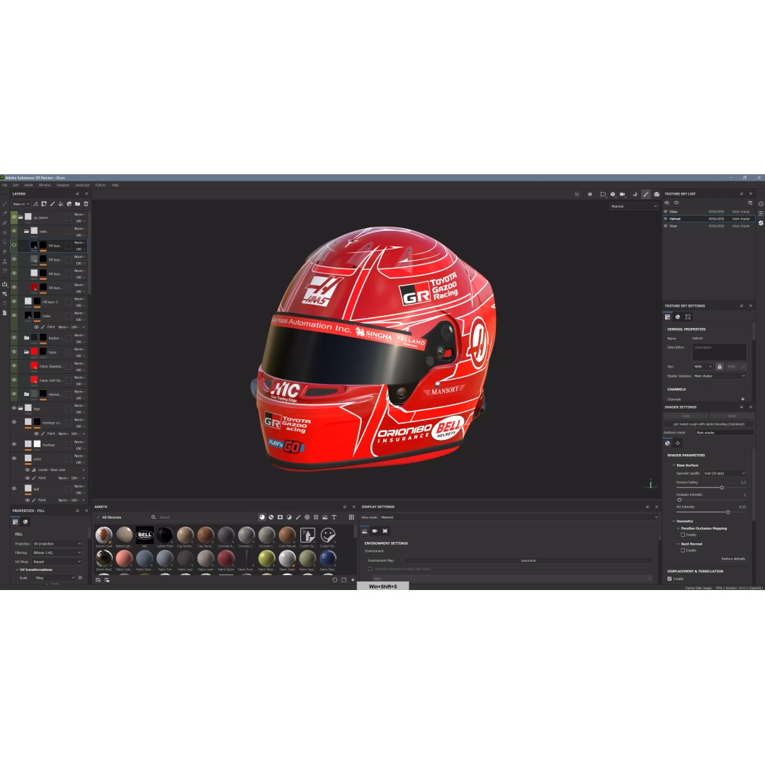This screenshot has width=765, height=765.
Task: Click the size lock icon in Texture Set Settings
Action: coord(719,366)
